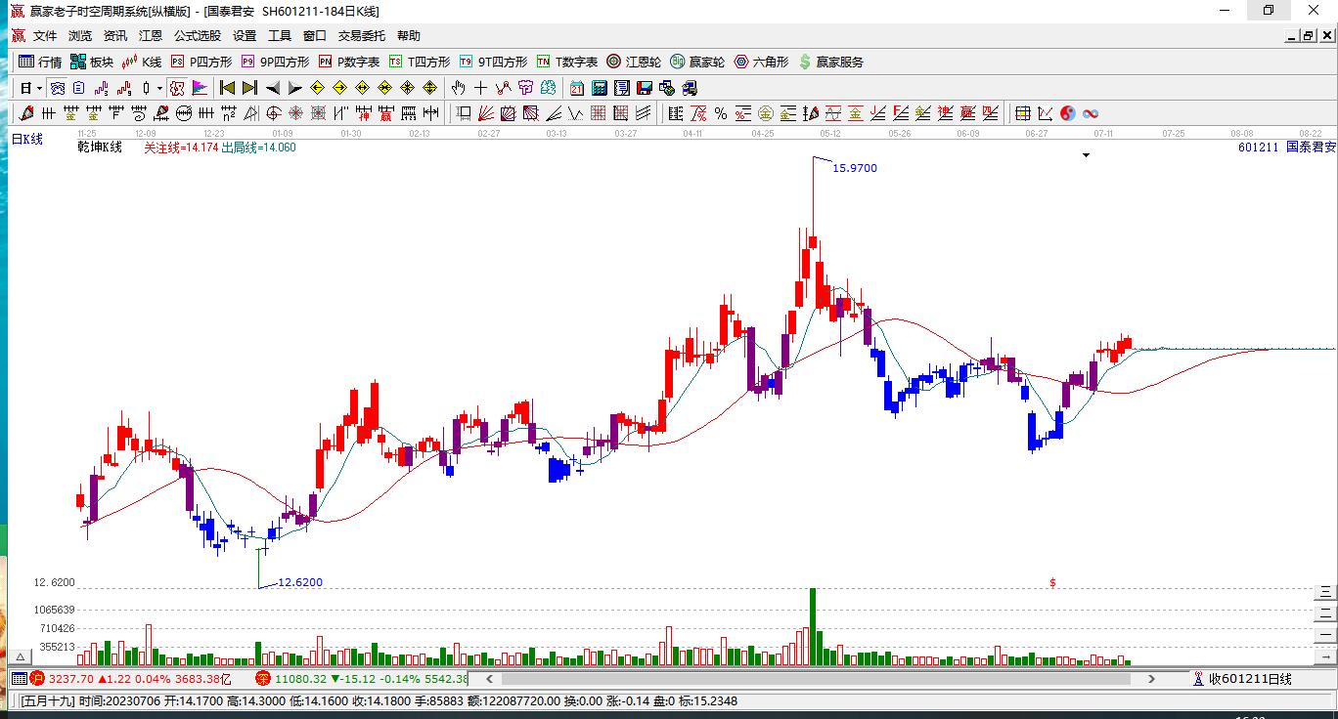Viewport: 1338px width, 719px height.
Task: Open the 交易委托 menu
Action: [362, 36]
